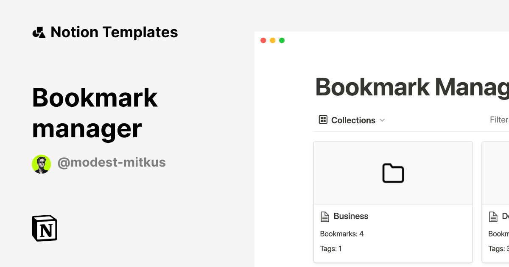Click the green traffic light dot
The image size is (509, 267).
point(282,40)
